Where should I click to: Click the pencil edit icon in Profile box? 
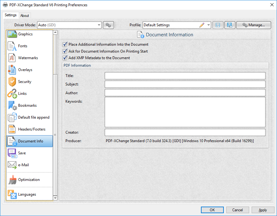(x=202, y=25)
